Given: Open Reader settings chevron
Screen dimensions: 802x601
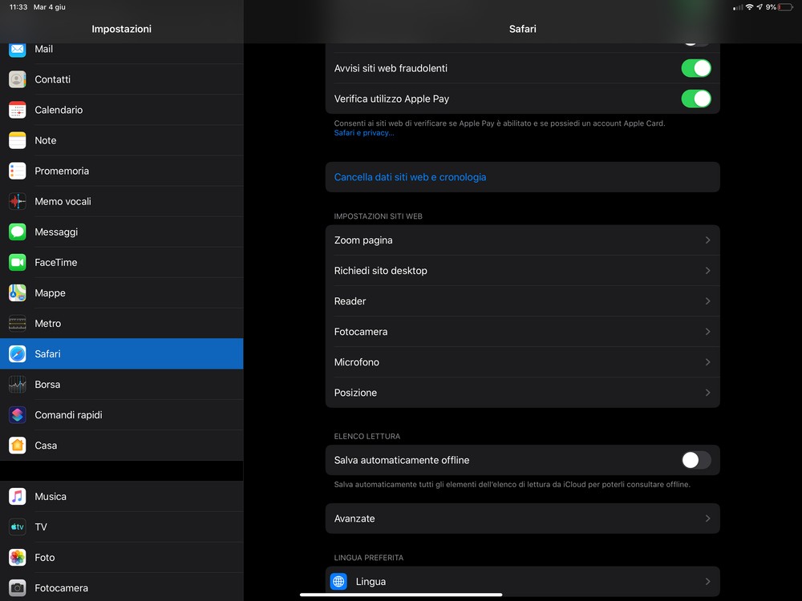Looking at the screenshot, I should pos(708,301).
